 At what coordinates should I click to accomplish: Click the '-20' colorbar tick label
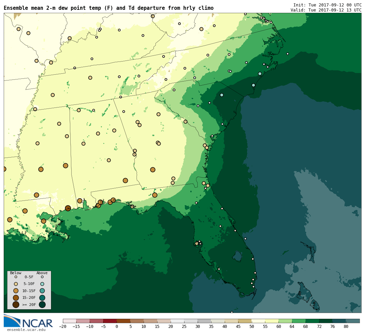(63, 327)
